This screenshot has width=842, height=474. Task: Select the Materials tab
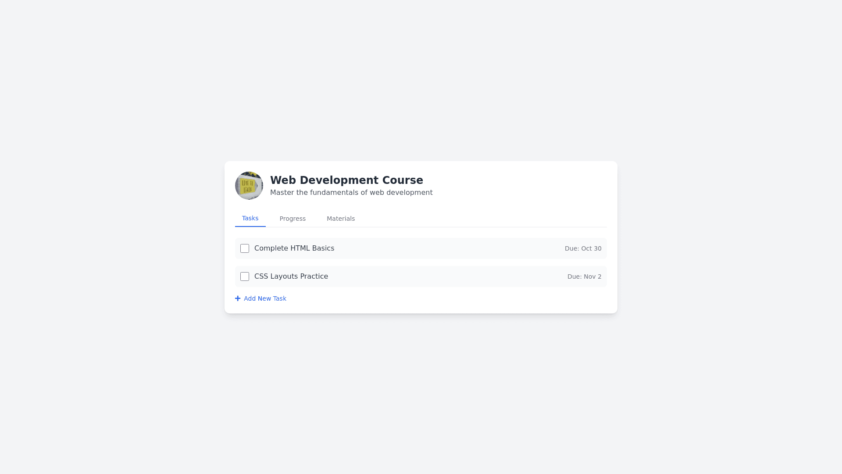click(341, 219)
